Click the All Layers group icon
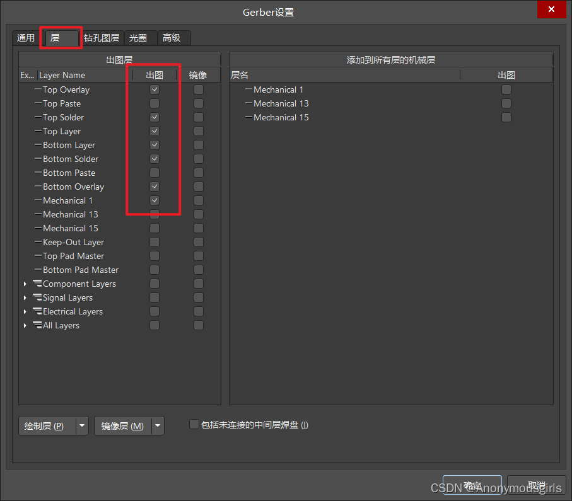Screen dimensions: 572x501 pyautogui.click(x=37, y=326)
